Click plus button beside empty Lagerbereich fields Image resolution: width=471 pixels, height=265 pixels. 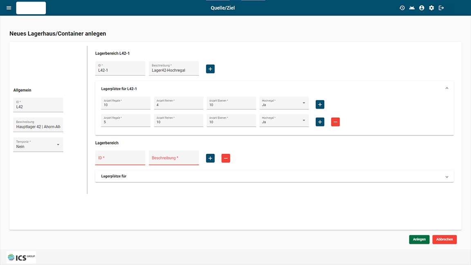point(210,158)
